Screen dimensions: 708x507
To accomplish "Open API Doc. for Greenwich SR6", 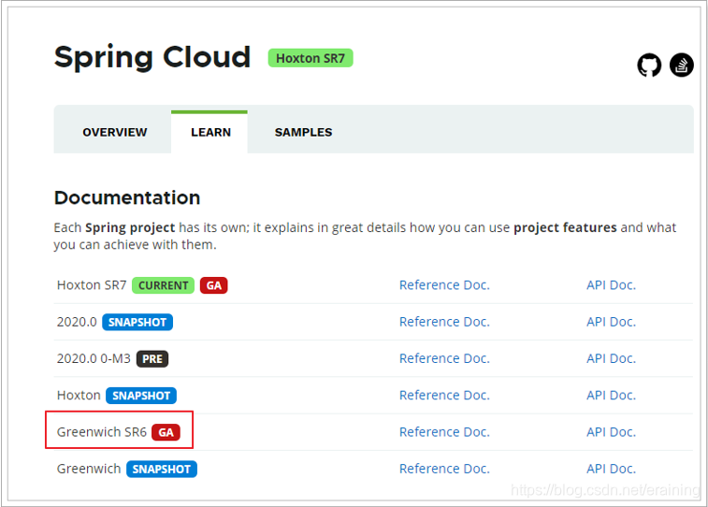I will (611, 432).
